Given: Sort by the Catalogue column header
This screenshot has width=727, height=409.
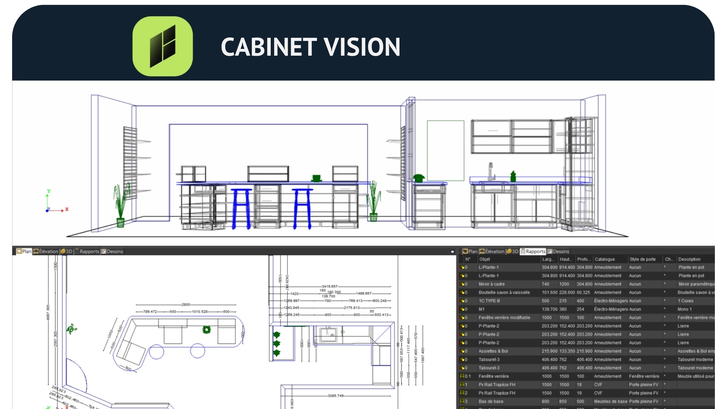Looking at the screenshot, I should 610,259.
